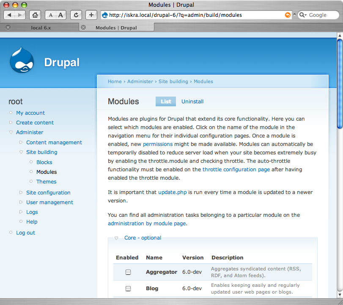Enable the Blog module checkbox

(128, 289)
